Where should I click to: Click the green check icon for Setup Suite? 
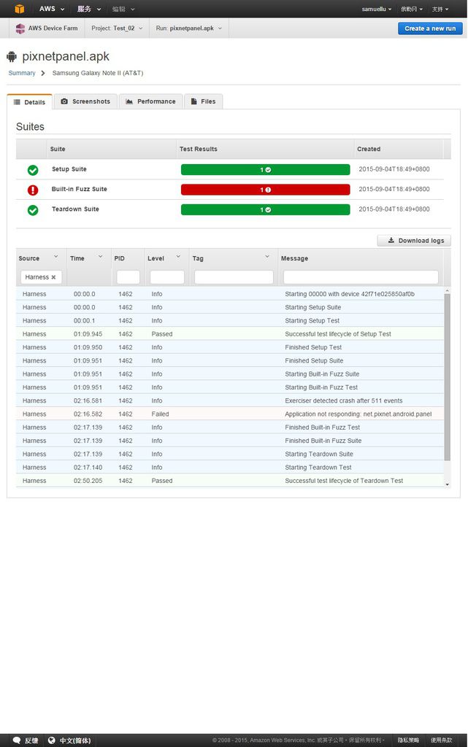(33, 169)
